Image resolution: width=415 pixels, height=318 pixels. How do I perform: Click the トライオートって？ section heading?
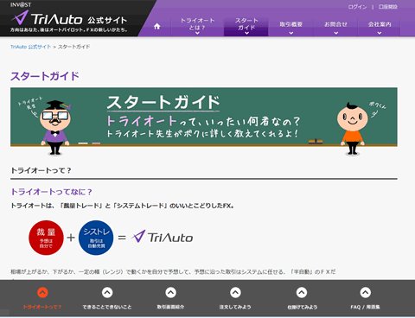[x=41, y=170]
